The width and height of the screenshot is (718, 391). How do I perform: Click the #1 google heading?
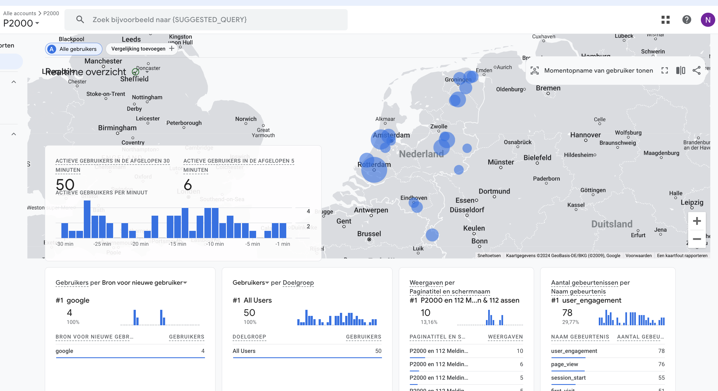[x=72, y=300]
